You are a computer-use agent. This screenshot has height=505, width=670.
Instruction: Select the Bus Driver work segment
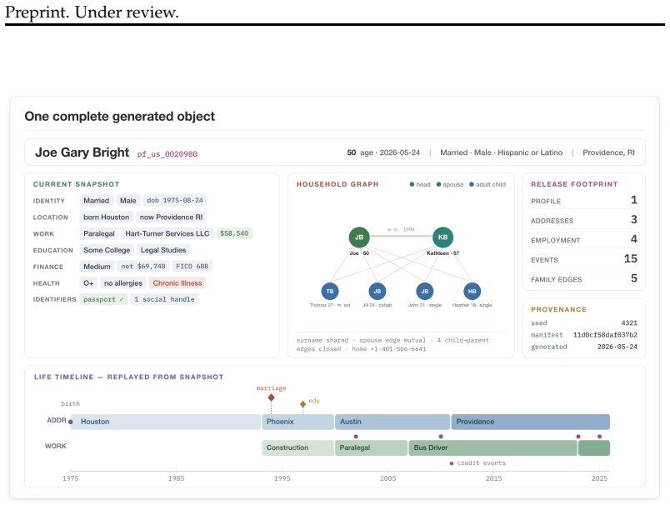492,447
